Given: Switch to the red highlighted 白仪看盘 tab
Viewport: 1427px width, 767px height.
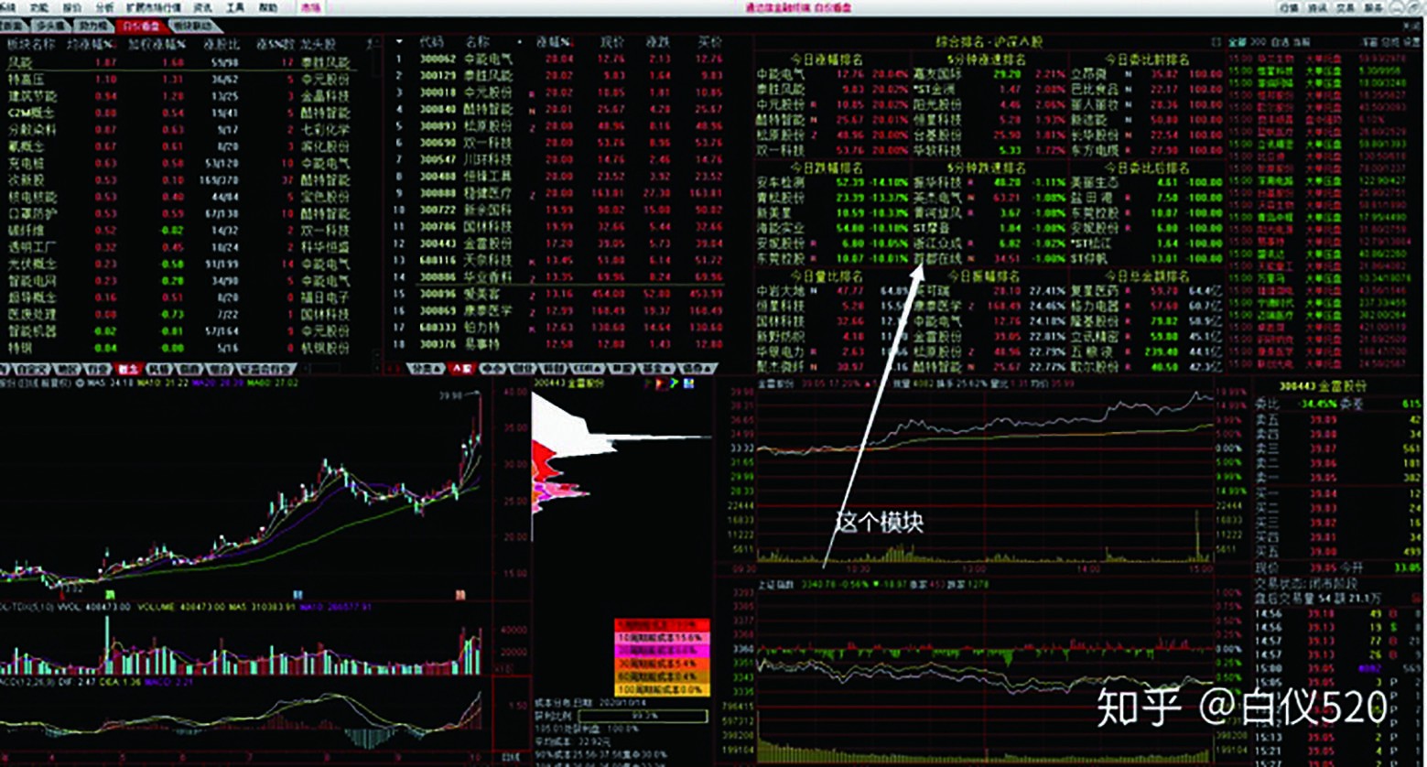Looking at the screenshot, I should (140, 26).
